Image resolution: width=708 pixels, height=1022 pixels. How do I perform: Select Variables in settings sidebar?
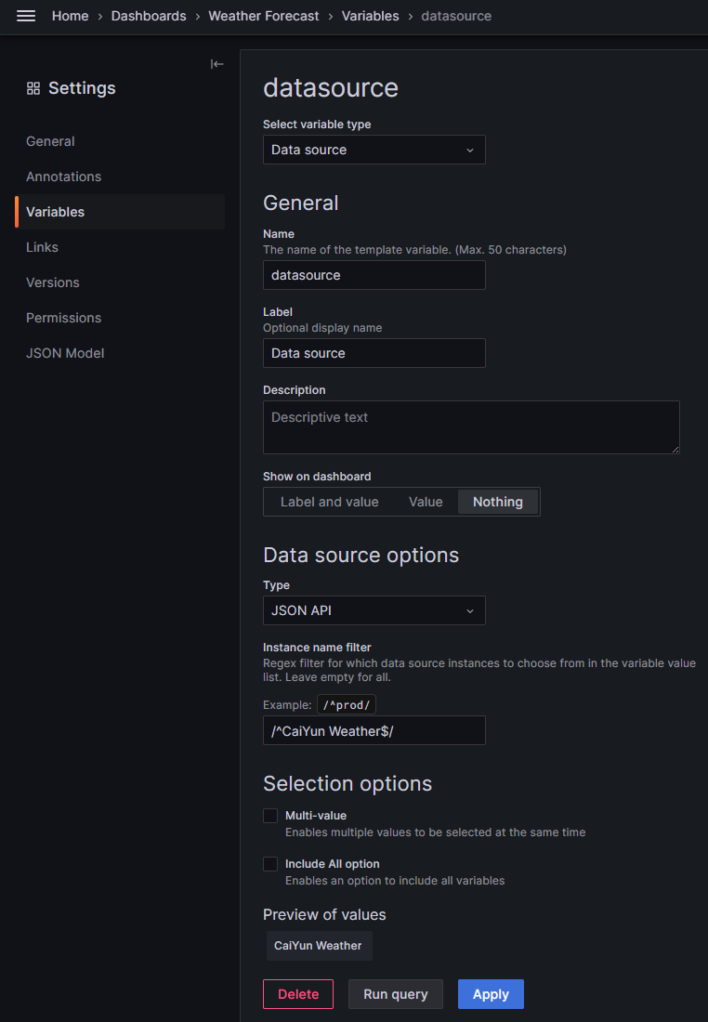(x=120, y=212)
